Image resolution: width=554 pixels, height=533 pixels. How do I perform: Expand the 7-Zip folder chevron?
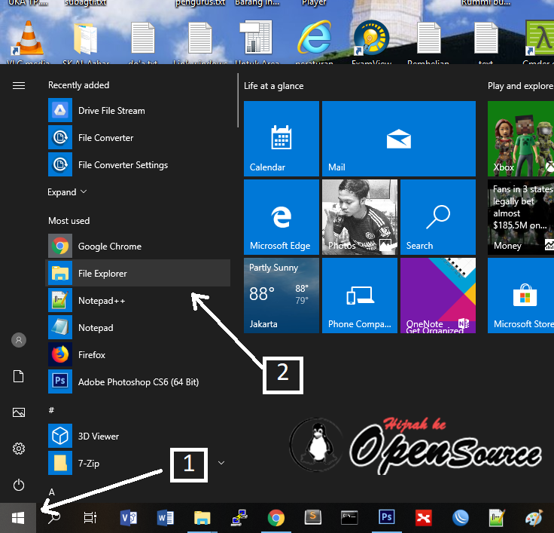(221, 463)
